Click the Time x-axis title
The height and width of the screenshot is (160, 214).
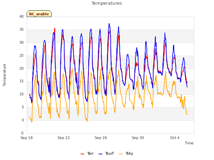[x=189, y=143]
